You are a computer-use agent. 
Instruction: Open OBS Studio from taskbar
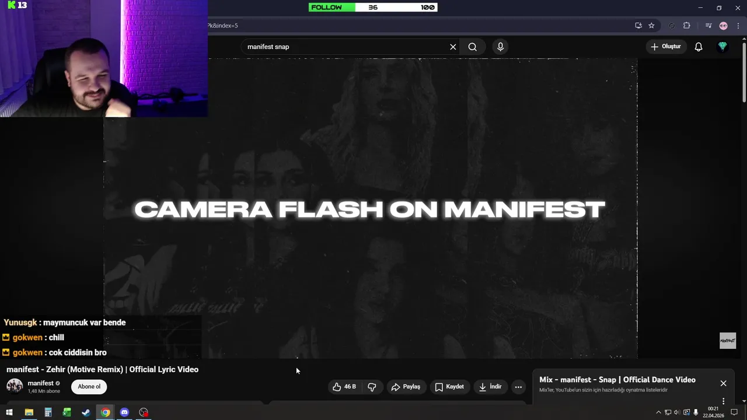pos(144,412)
